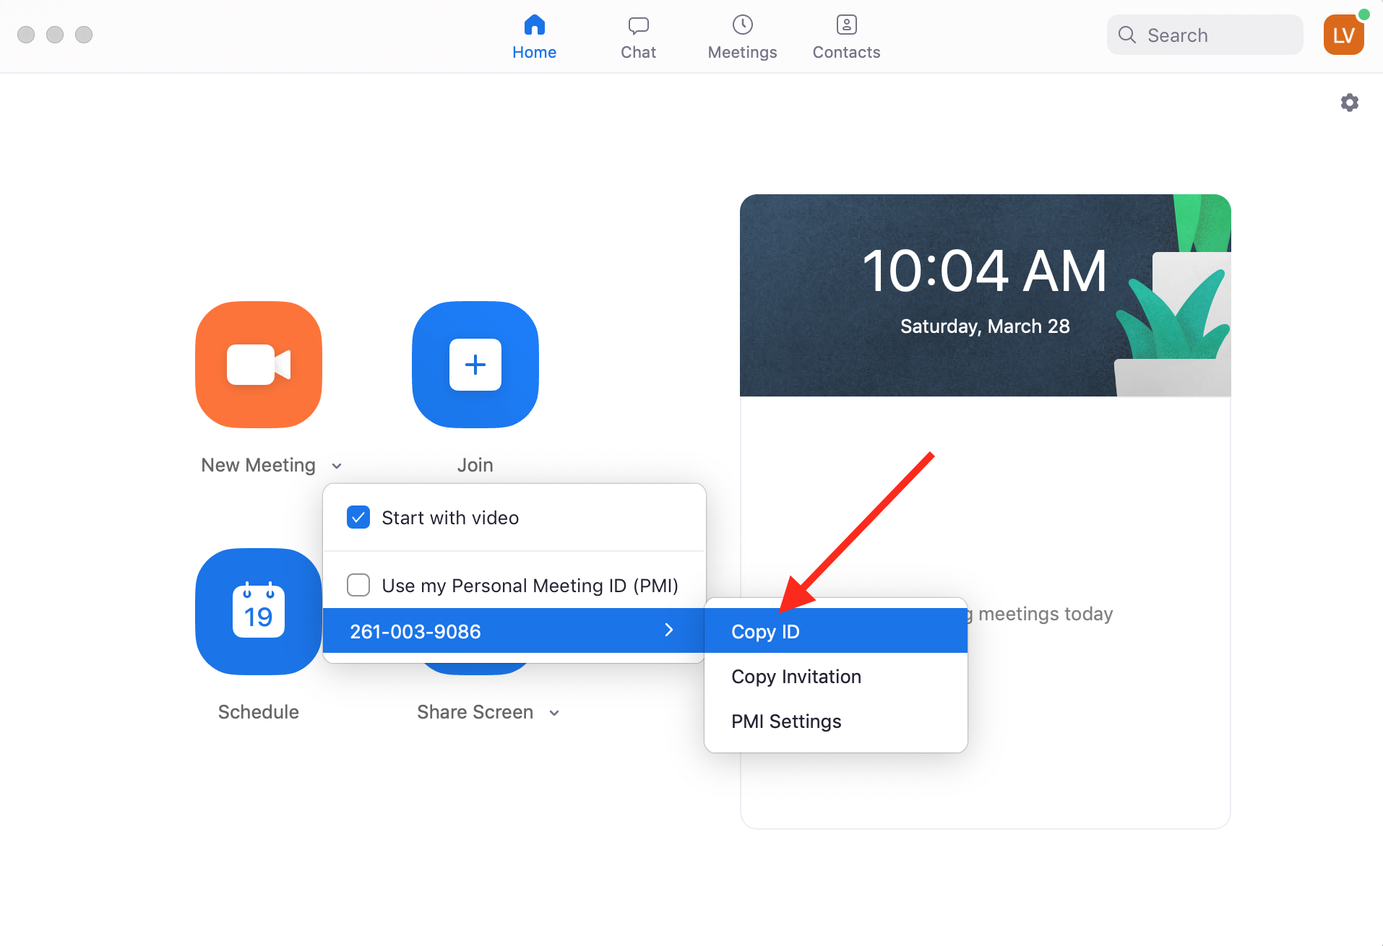
Task: Open the Meetings tab
Action: (x=742, y=38)
